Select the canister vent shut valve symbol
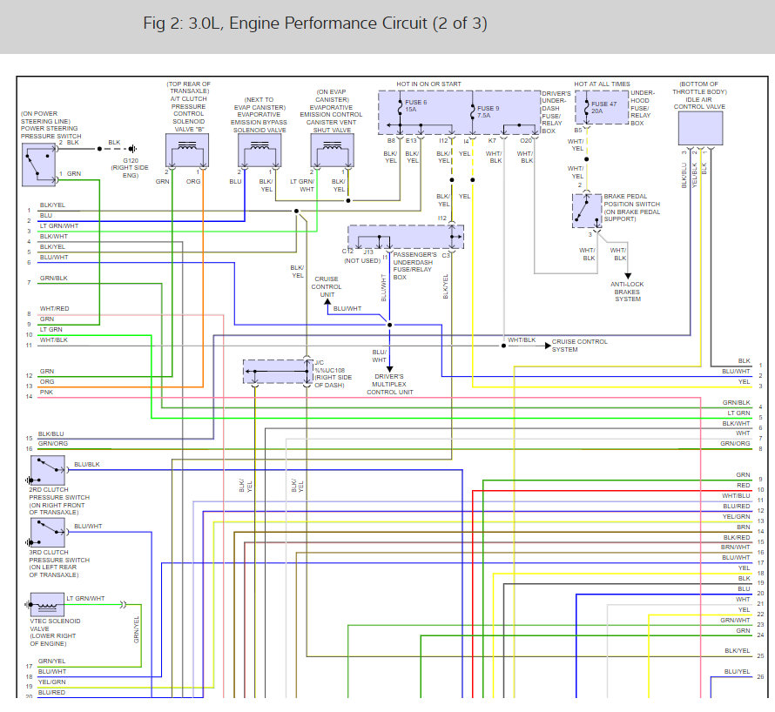 [x=332, y=151]
